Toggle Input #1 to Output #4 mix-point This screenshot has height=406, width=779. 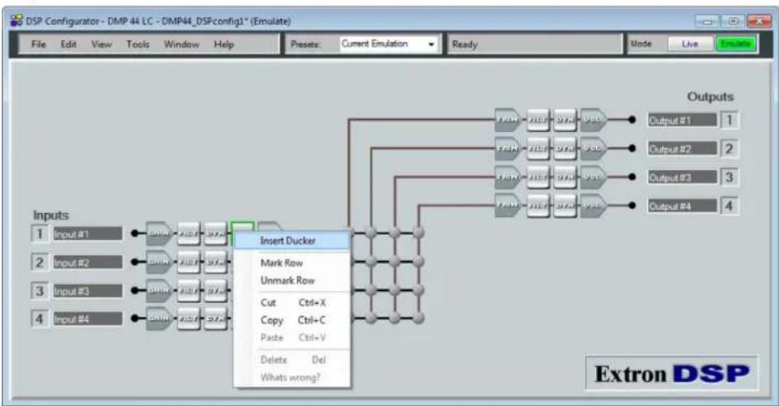[x=419, y=232]
